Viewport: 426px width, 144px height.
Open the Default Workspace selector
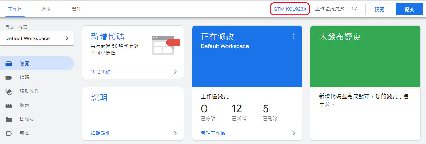pos(37,38)
